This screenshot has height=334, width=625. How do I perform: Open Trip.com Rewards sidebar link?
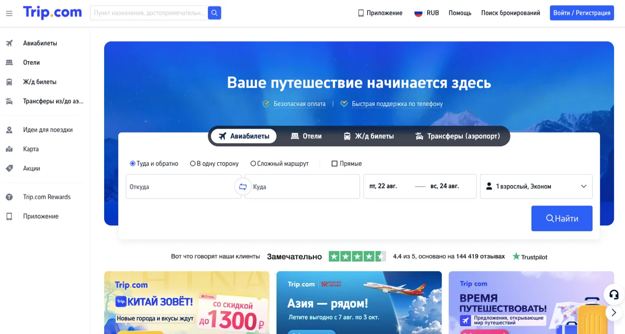coord(47,197)
